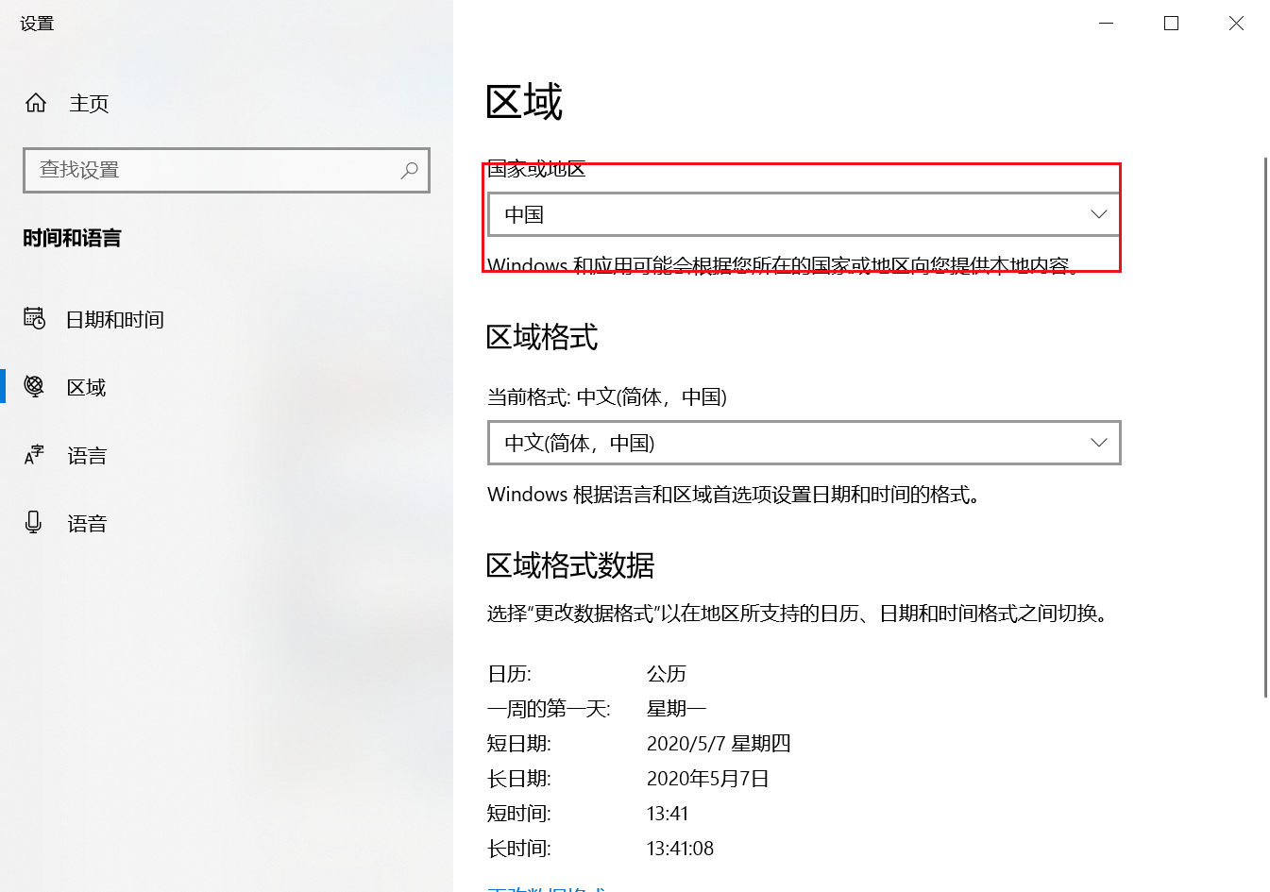
Task: Click the 短日期: label
Action: click(x=519, y=744)
